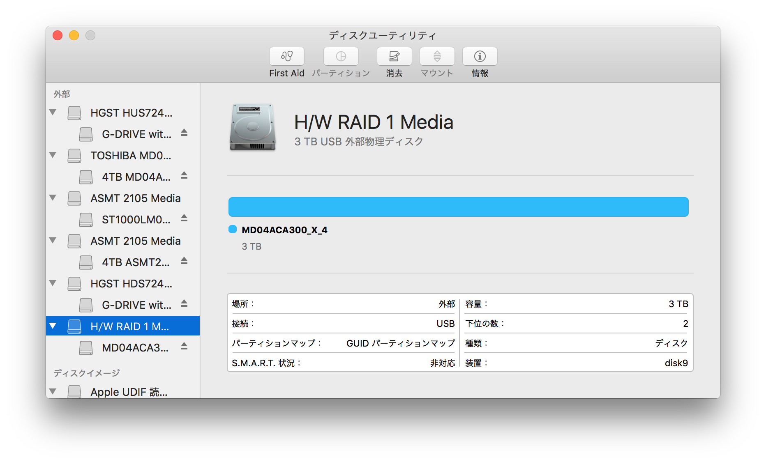Click the 種類 ディスク value

click(x=671, y=343)
